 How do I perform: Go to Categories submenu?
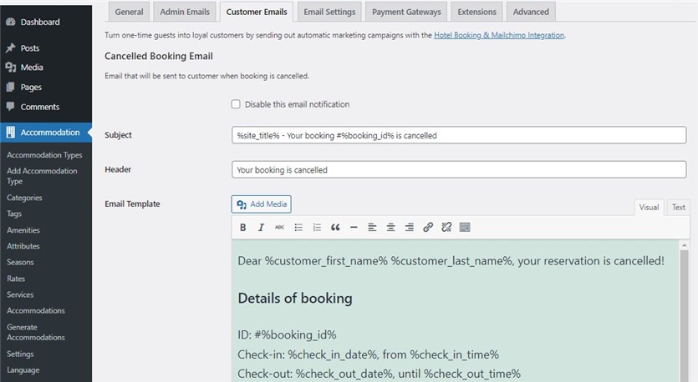click(x=24, y=198)
